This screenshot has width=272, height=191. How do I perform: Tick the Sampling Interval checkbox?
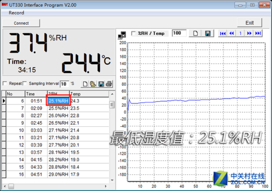coord(25,84)
